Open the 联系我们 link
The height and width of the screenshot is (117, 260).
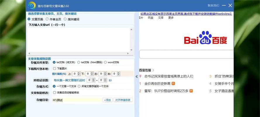[x=213, y=6]
